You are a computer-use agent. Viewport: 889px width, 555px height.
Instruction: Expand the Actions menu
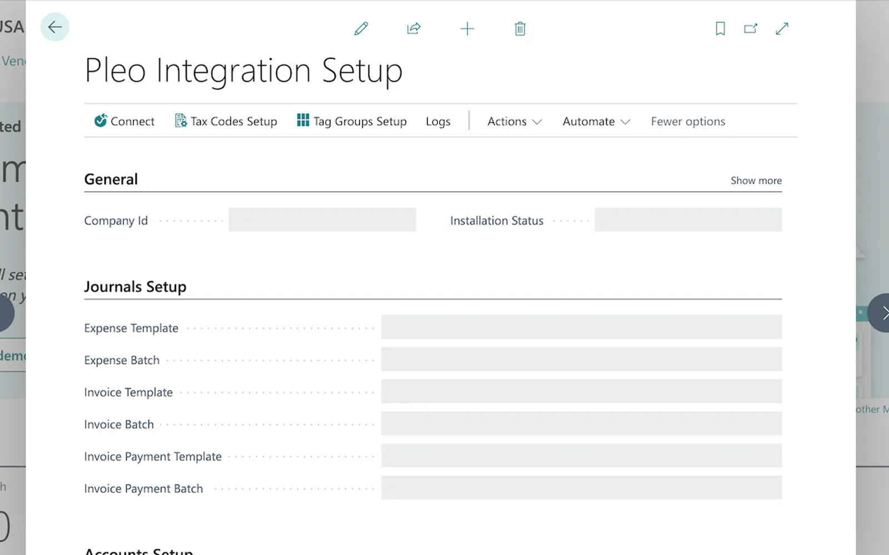(515, 121)
